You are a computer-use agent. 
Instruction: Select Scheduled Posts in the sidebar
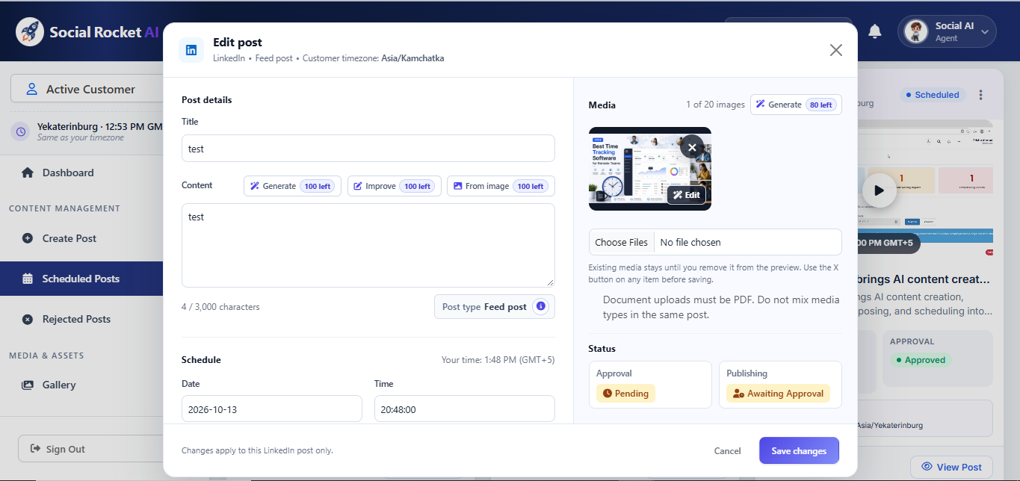point(81,279)
